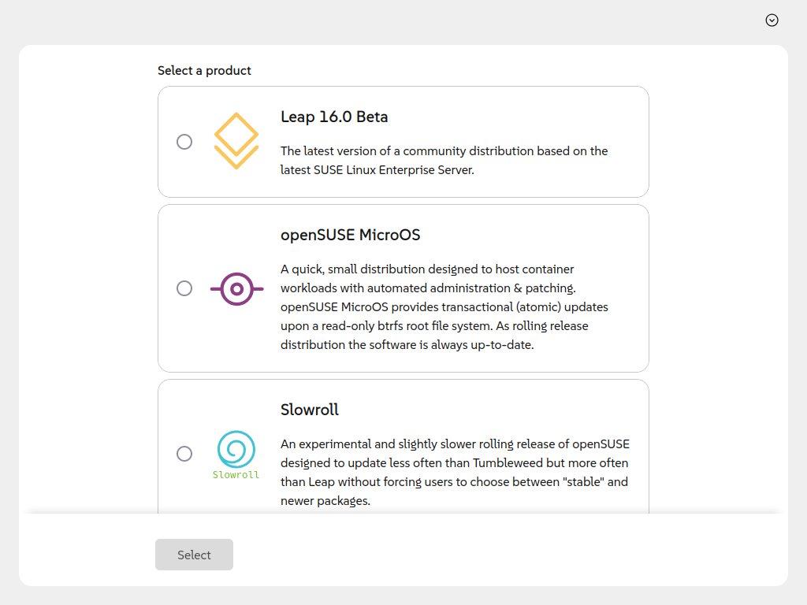Pick the Slowroll radio button
The height and width of the screenshot is (605, 807).
click(x=184, y=453)
